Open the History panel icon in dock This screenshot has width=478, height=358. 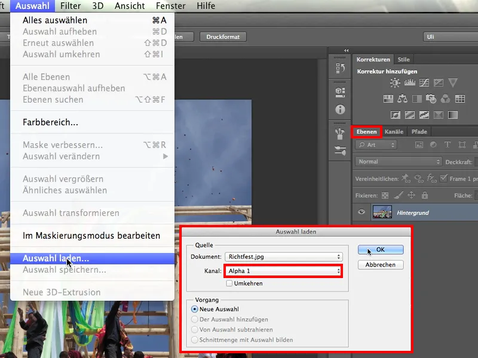(x=340, y=68)
